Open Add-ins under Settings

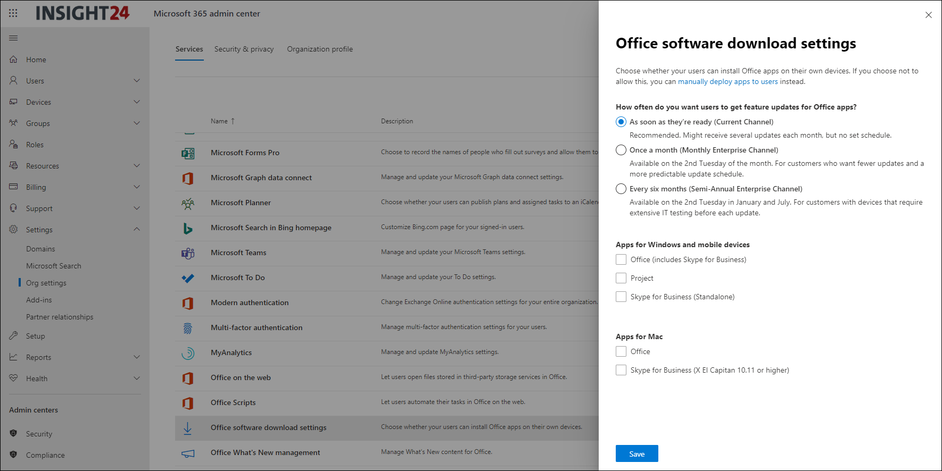click(x=39, y=300)
